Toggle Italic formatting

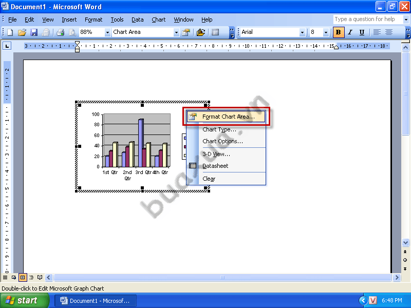[x=350, y=32]
